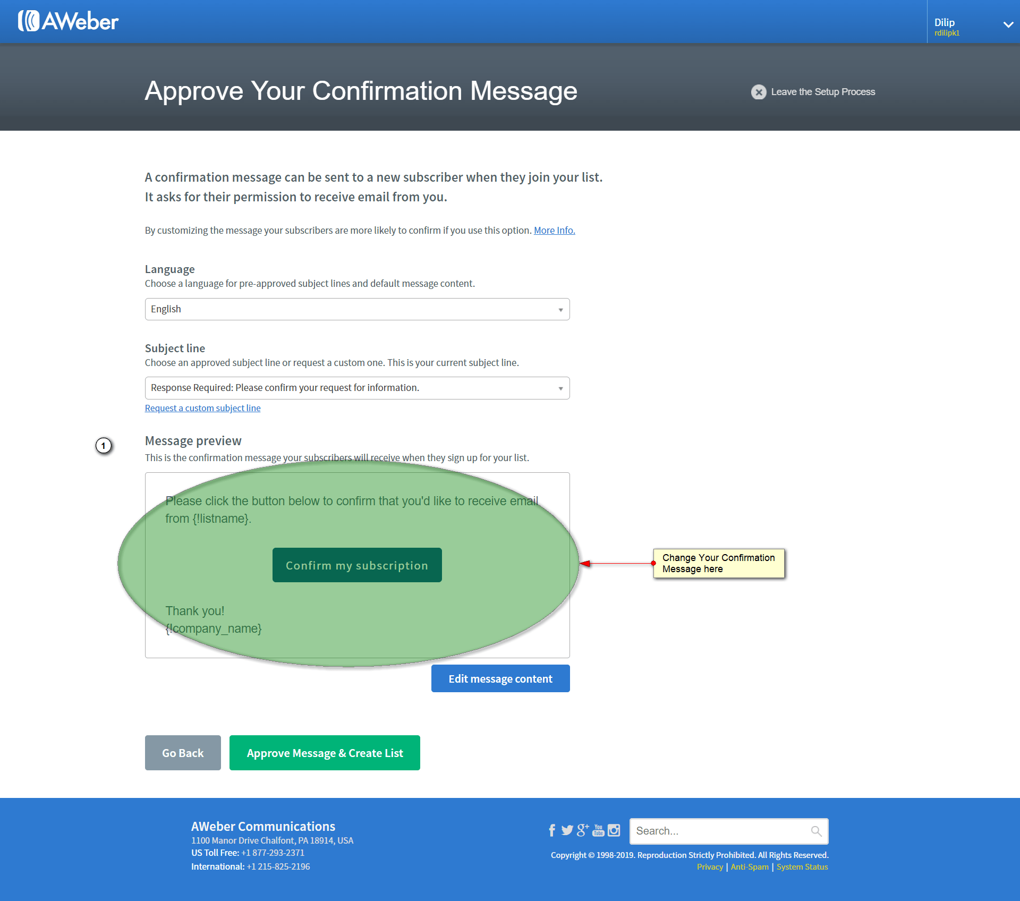This screenshot has width=1020, height=901.
Task: Click the Edit message content button
Action: point(500,679)
